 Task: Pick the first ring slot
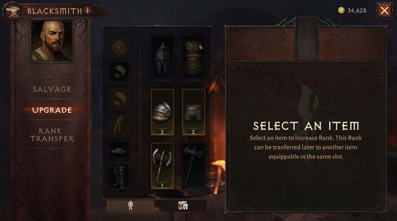pyautogui.click(x=119, y=72)
